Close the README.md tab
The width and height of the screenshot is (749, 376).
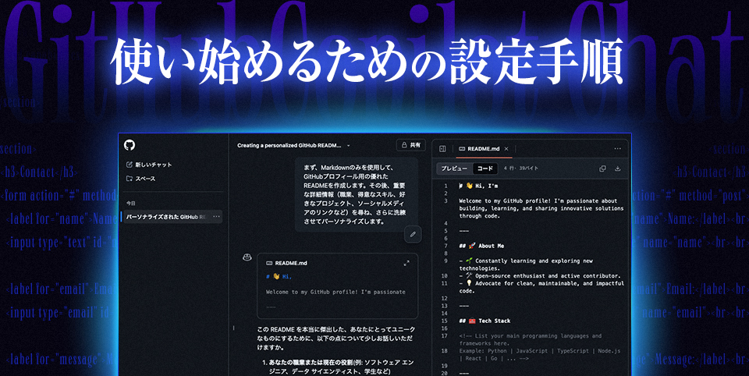[506, 147]
